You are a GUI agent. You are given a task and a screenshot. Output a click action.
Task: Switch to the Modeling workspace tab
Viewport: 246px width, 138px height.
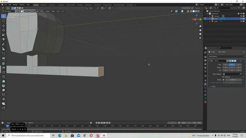(x=43, y=5)
